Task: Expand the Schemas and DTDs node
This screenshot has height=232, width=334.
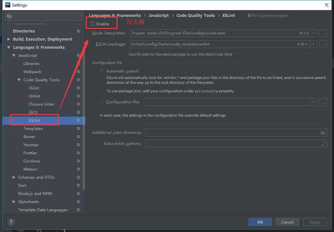Action: (14, 177)
